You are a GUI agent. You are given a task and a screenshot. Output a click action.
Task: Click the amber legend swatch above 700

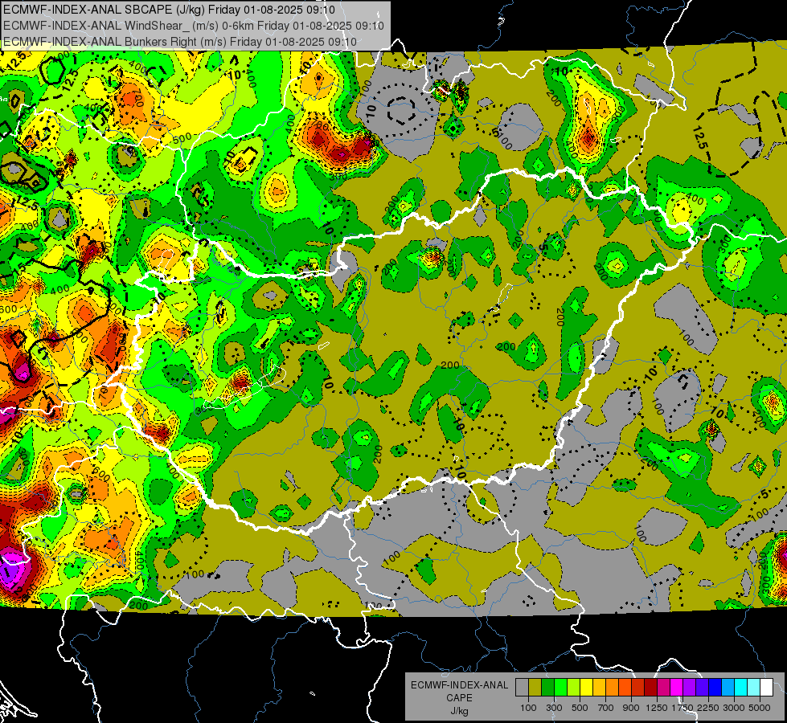coord(599,688)
